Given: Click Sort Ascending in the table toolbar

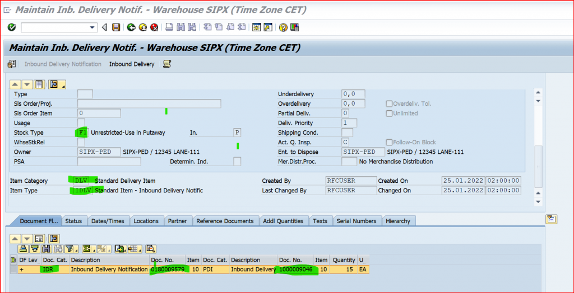Looking at the screenshot, I should tap(23, 249).
